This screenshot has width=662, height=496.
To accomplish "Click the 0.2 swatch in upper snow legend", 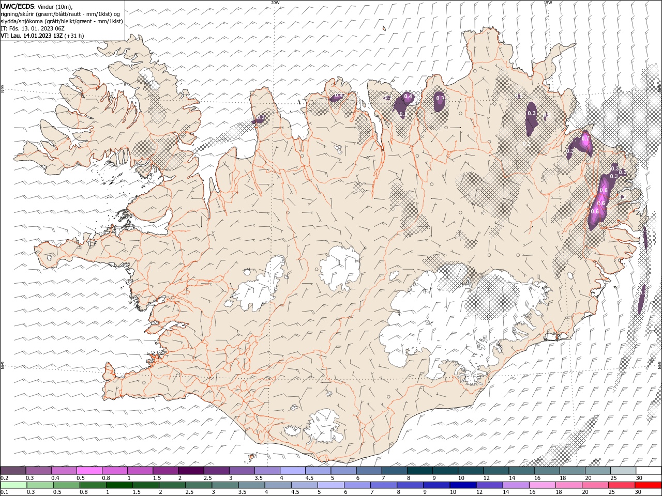I will 13,470.
